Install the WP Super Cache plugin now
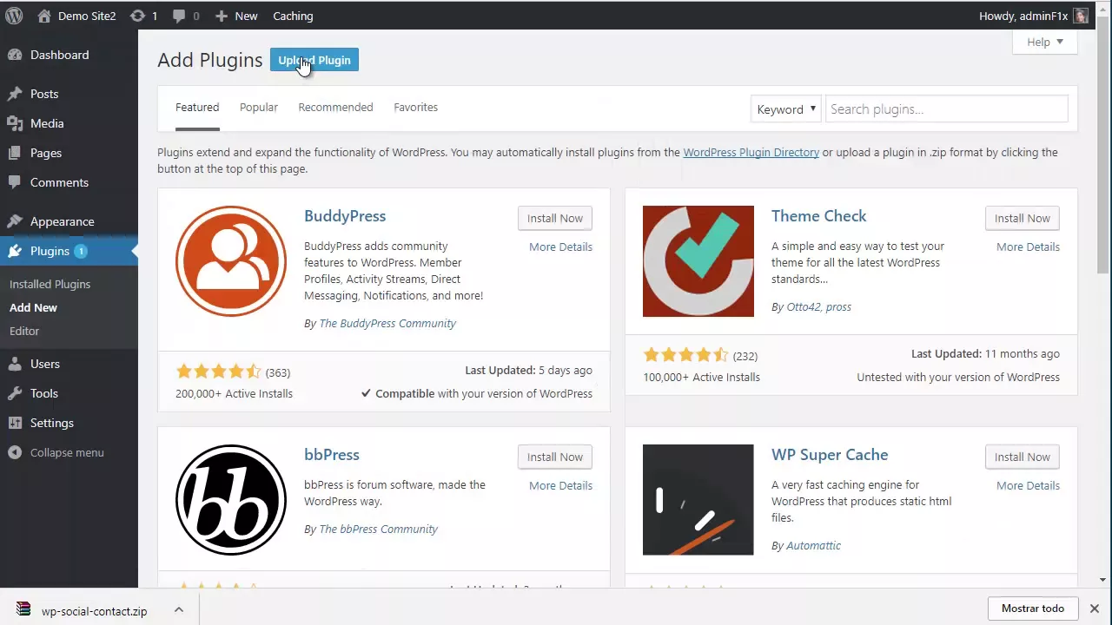1112x625 pixels. [1023, 457]
